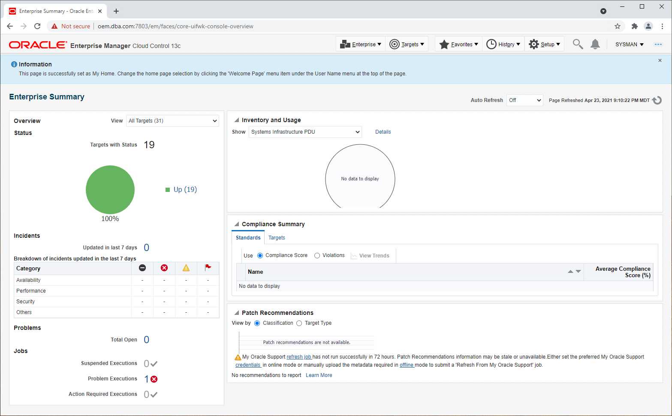Open the Enterprise menu
Screen dimensions: 672x416
[361, 44]
